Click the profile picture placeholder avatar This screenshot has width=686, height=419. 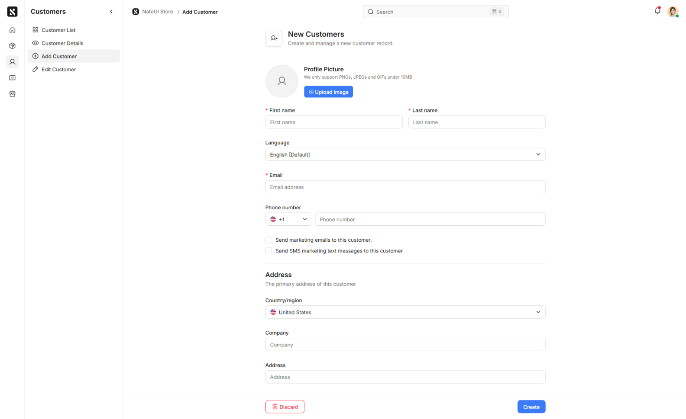click(x=282, y=81)
